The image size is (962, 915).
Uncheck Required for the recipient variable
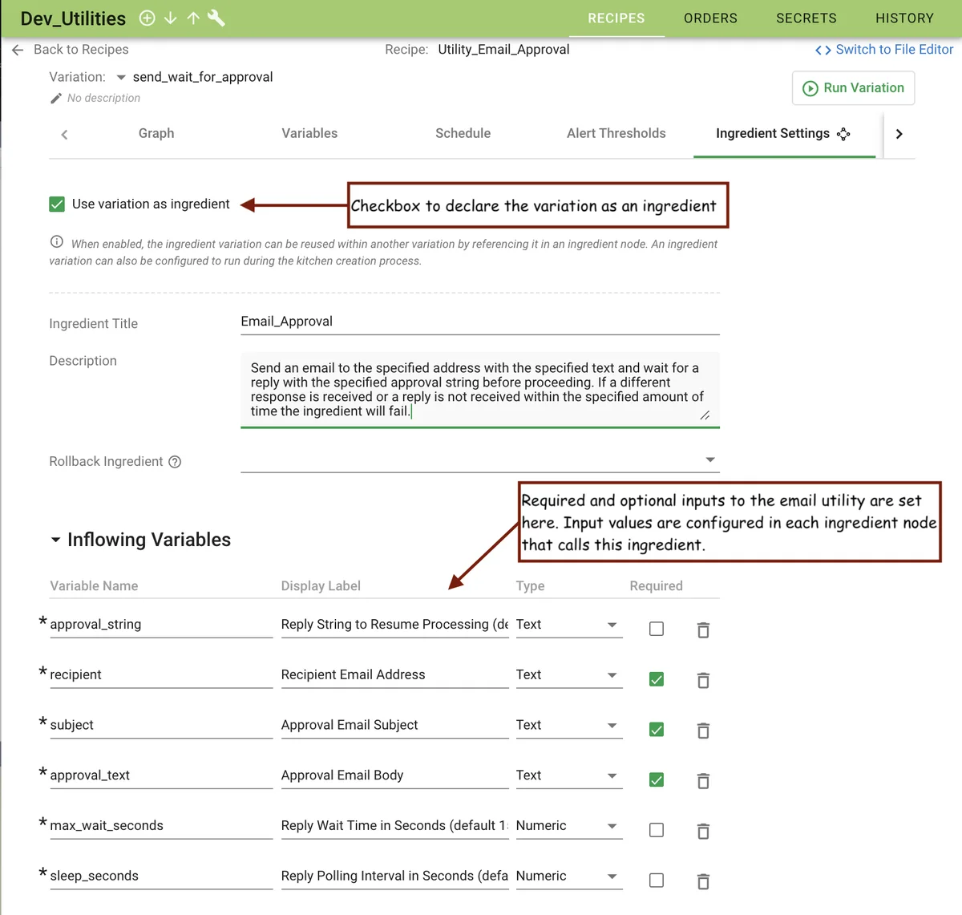[x=656, y=679]
